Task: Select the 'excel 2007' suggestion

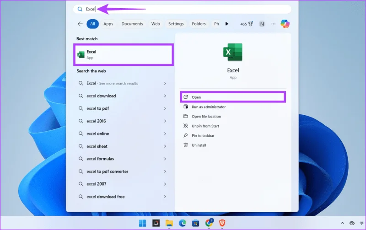Action: (123, 184)
